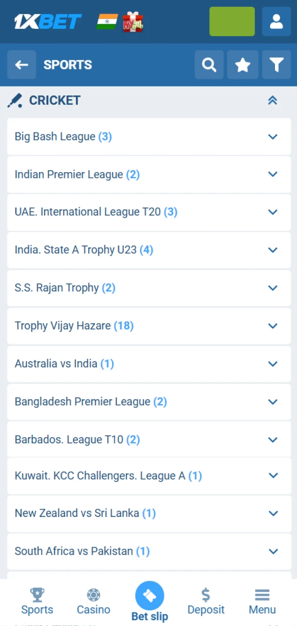Tap the green registration button
This screenshot has width=297, height=626.
point(231,22)
